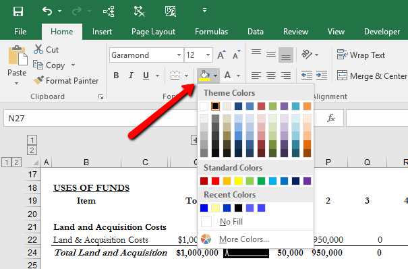This screenshot has width=408, height=269.
Task: Toggle Align Right icon
Action: [x=286, y=76]
